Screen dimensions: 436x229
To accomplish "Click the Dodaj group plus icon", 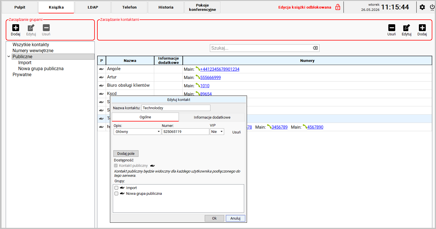I will coord(16,28).
